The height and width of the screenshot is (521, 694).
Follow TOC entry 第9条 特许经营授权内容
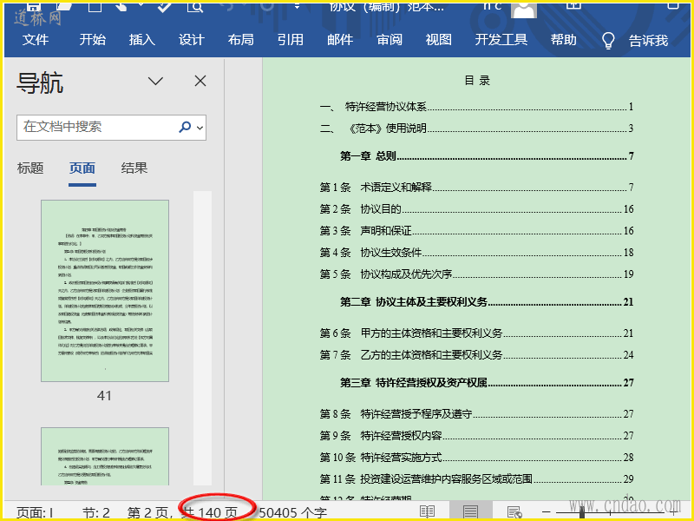[476, 436]
